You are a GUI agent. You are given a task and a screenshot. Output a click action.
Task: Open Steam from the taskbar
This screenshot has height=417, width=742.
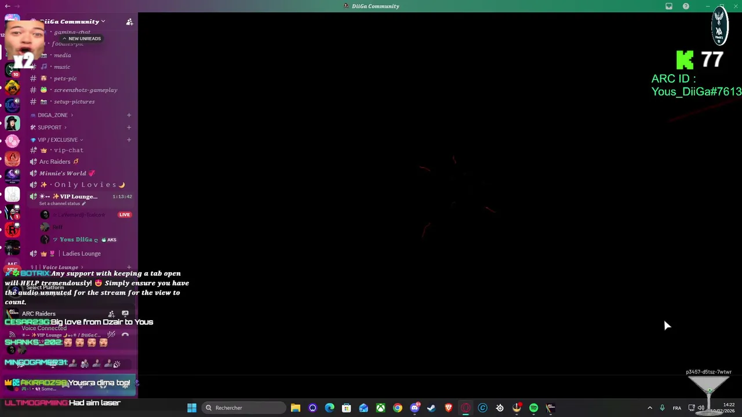(431, 408)
